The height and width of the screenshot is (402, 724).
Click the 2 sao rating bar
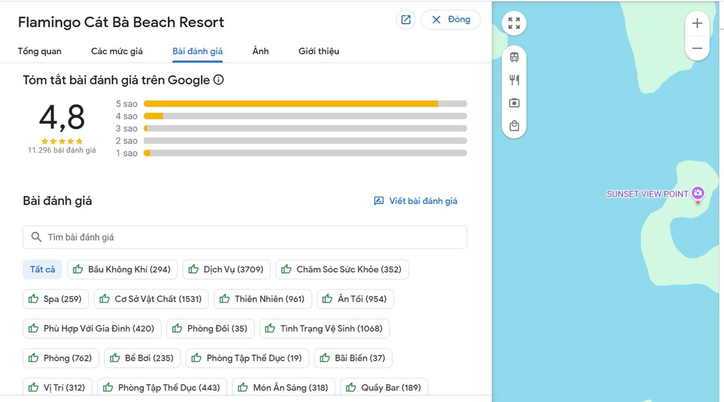(305, 141)
